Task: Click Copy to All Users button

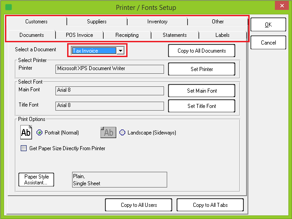Action: tap(139, 205)
